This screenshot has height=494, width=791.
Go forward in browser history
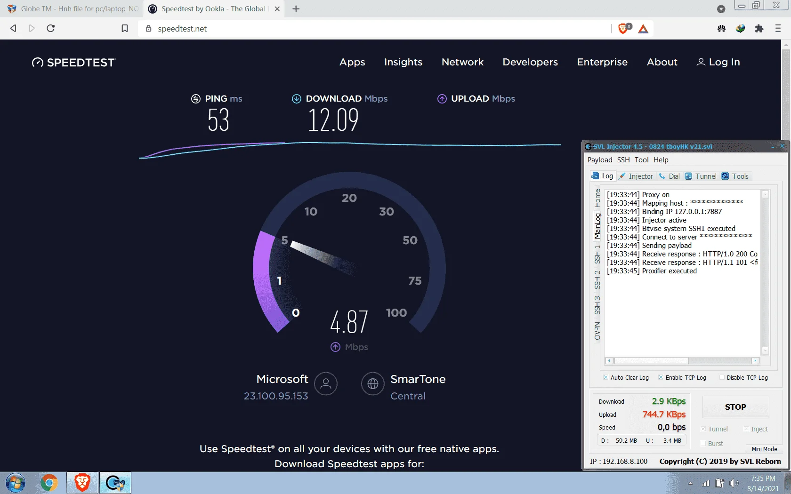[x=32, y=28]
